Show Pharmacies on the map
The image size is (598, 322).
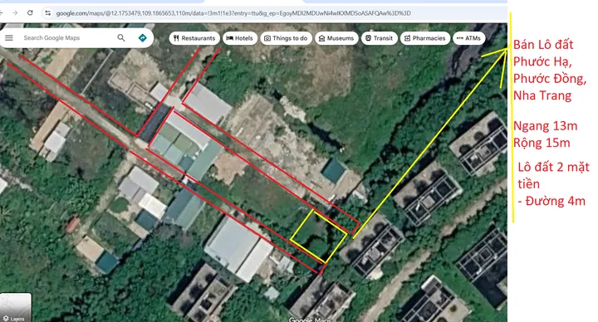pyautogui.click(x=425, y=38)
